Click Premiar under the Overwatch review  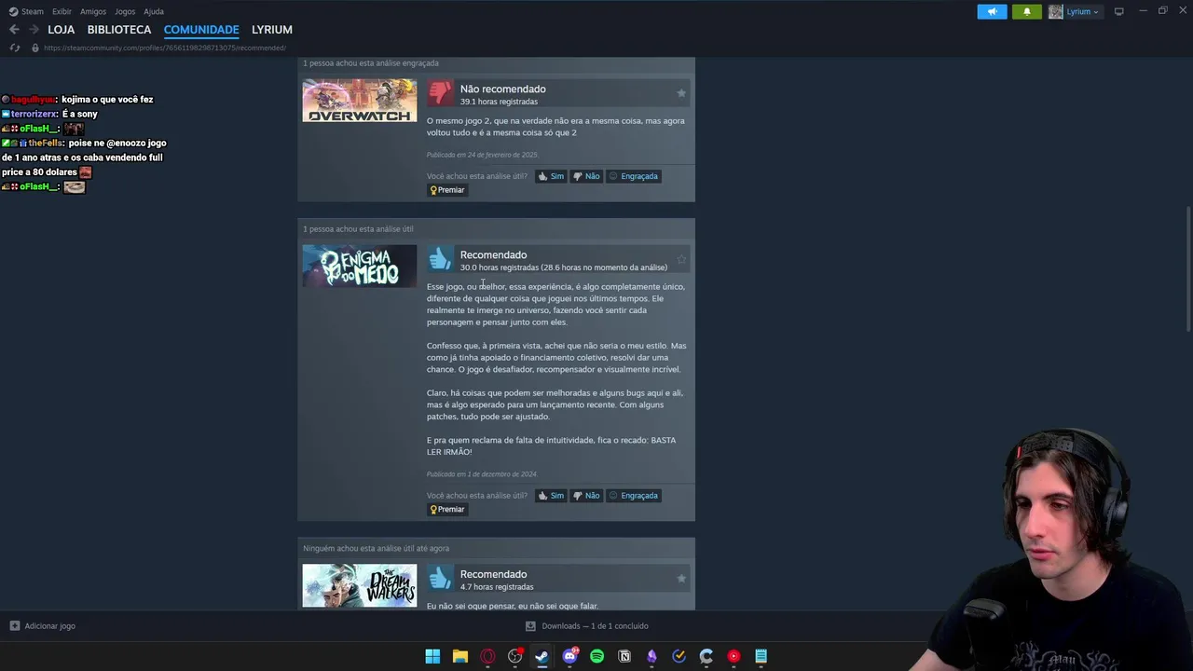coord(446,190)
